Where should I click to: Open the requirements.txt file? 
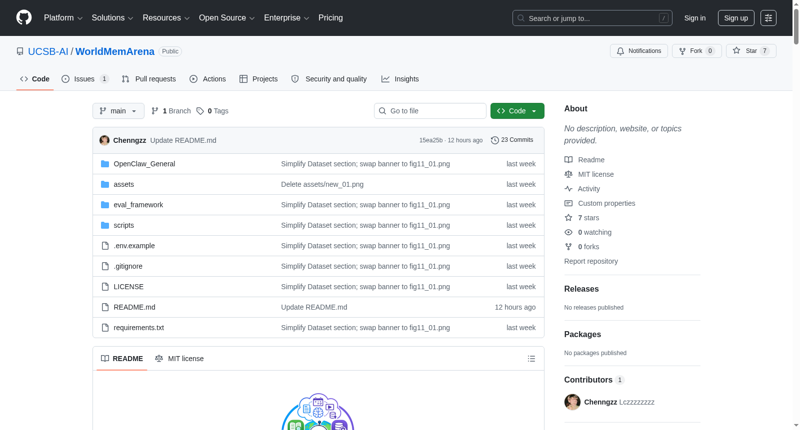click(139, 328)
